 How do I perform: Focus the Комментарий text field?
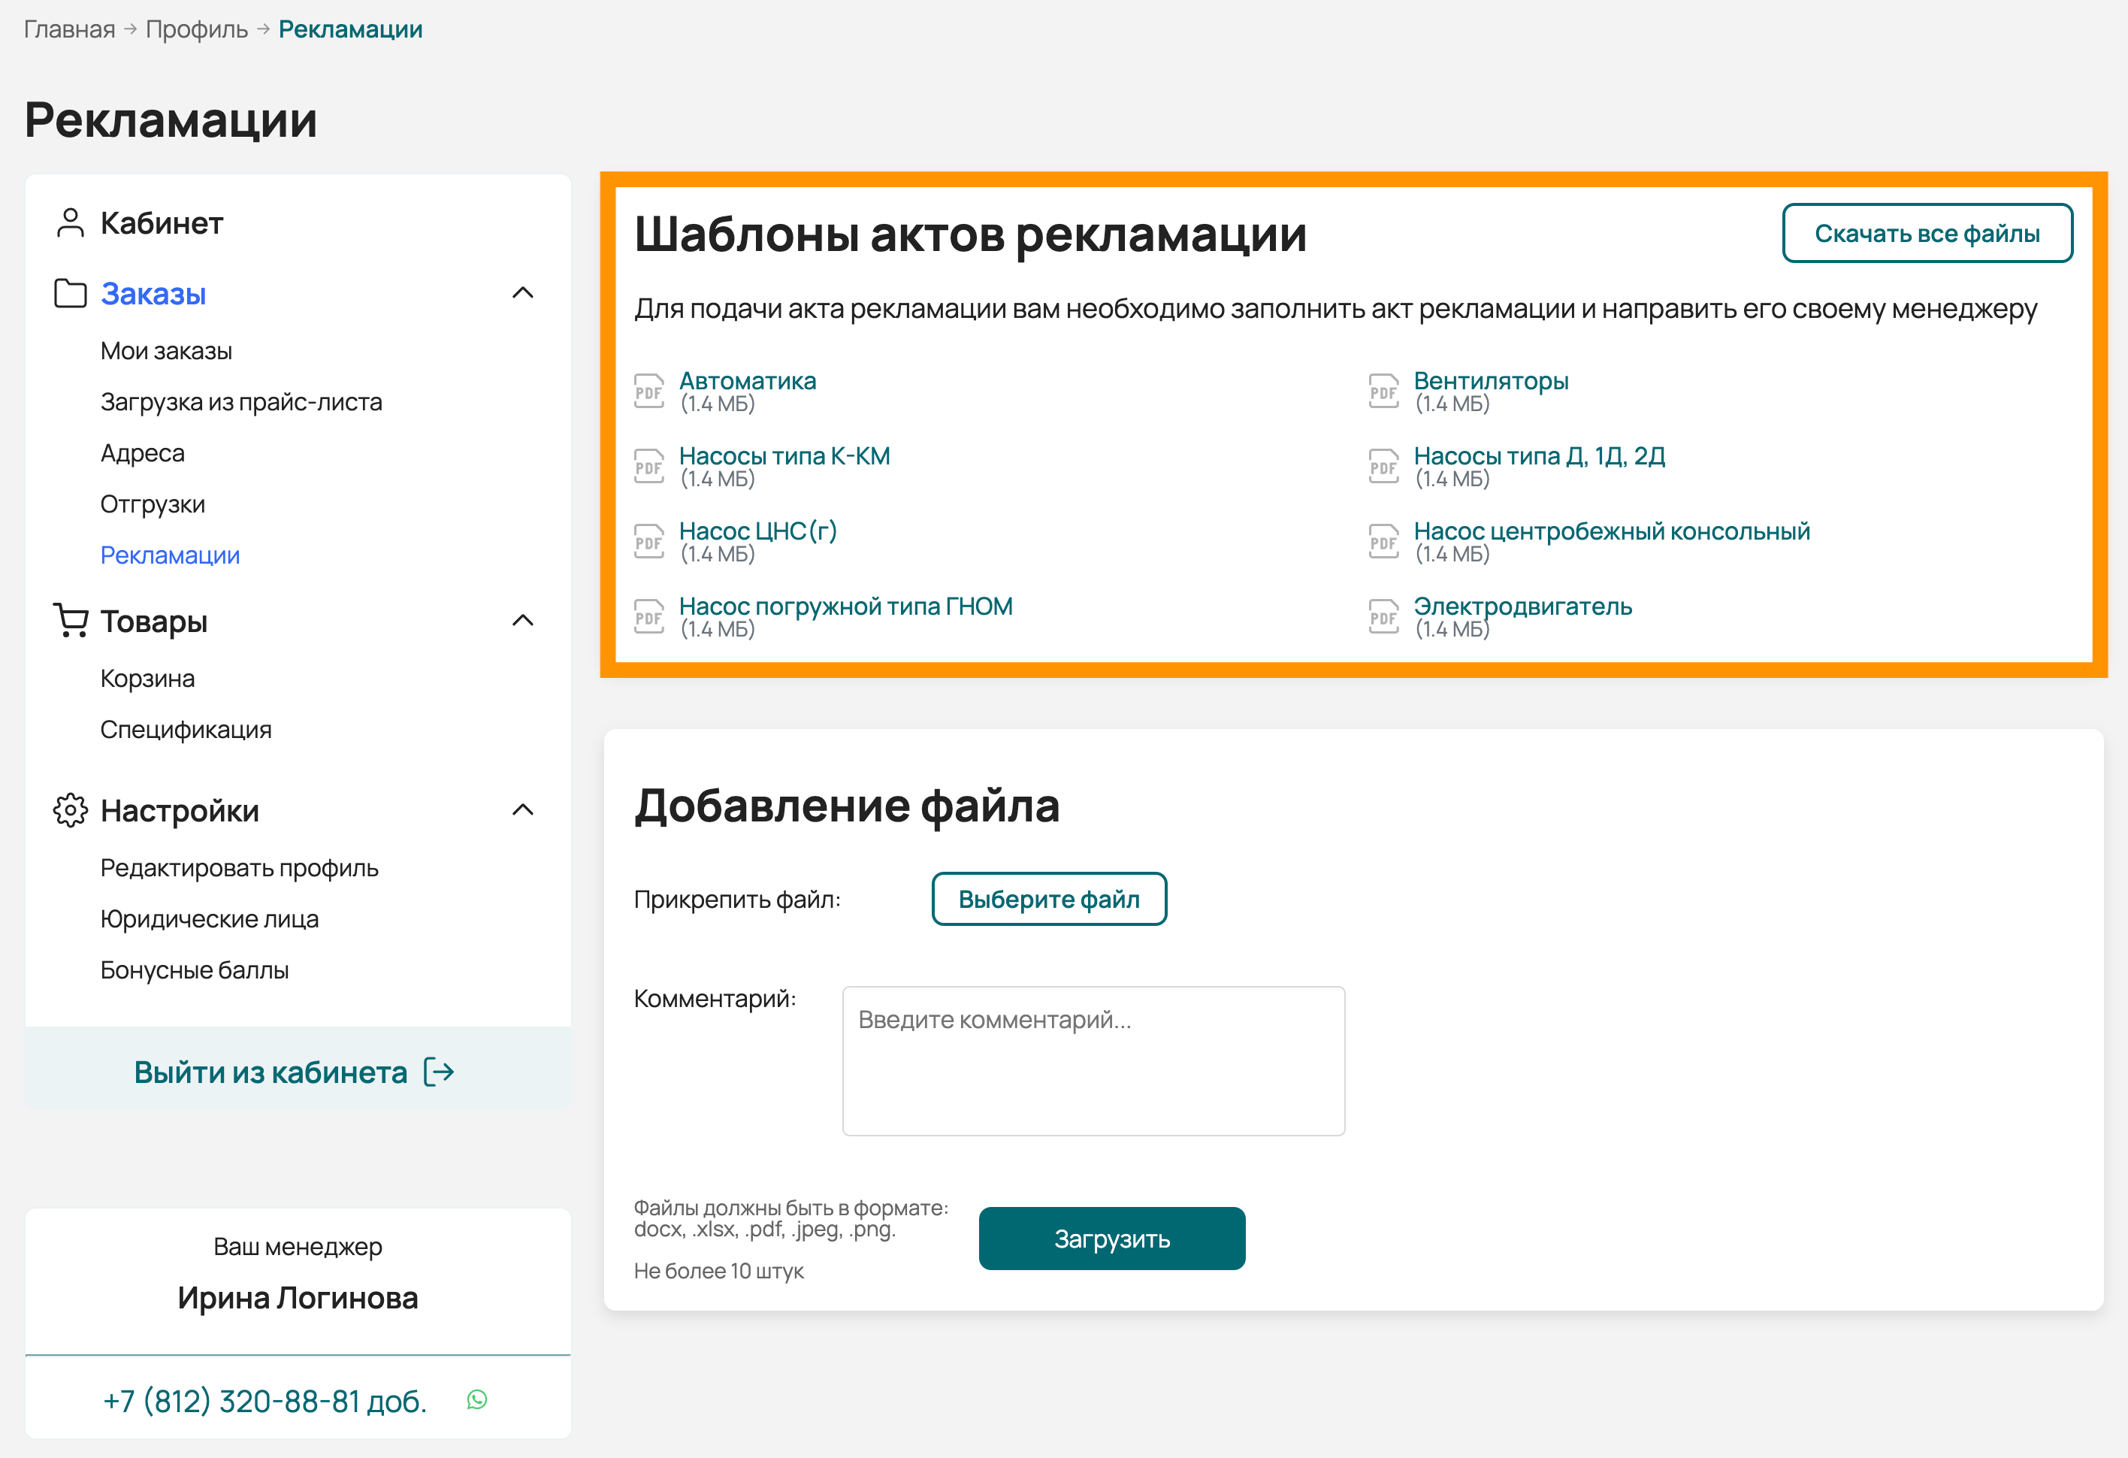click(x=1093, y=1060)
